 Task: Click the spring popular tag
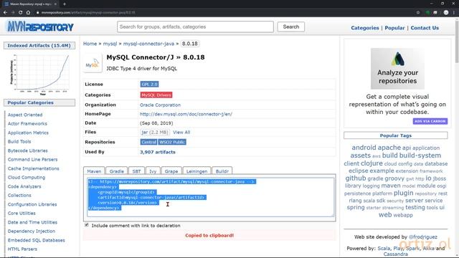point(356,207)
